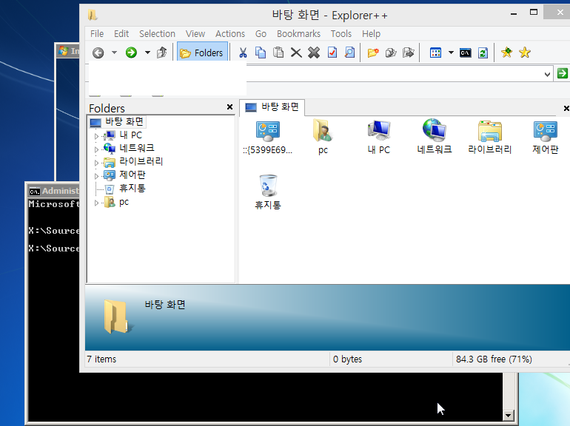This screenshot has height=426, width=570.
Task: Open the Bookmarks menu
Action: coord(298,33)
